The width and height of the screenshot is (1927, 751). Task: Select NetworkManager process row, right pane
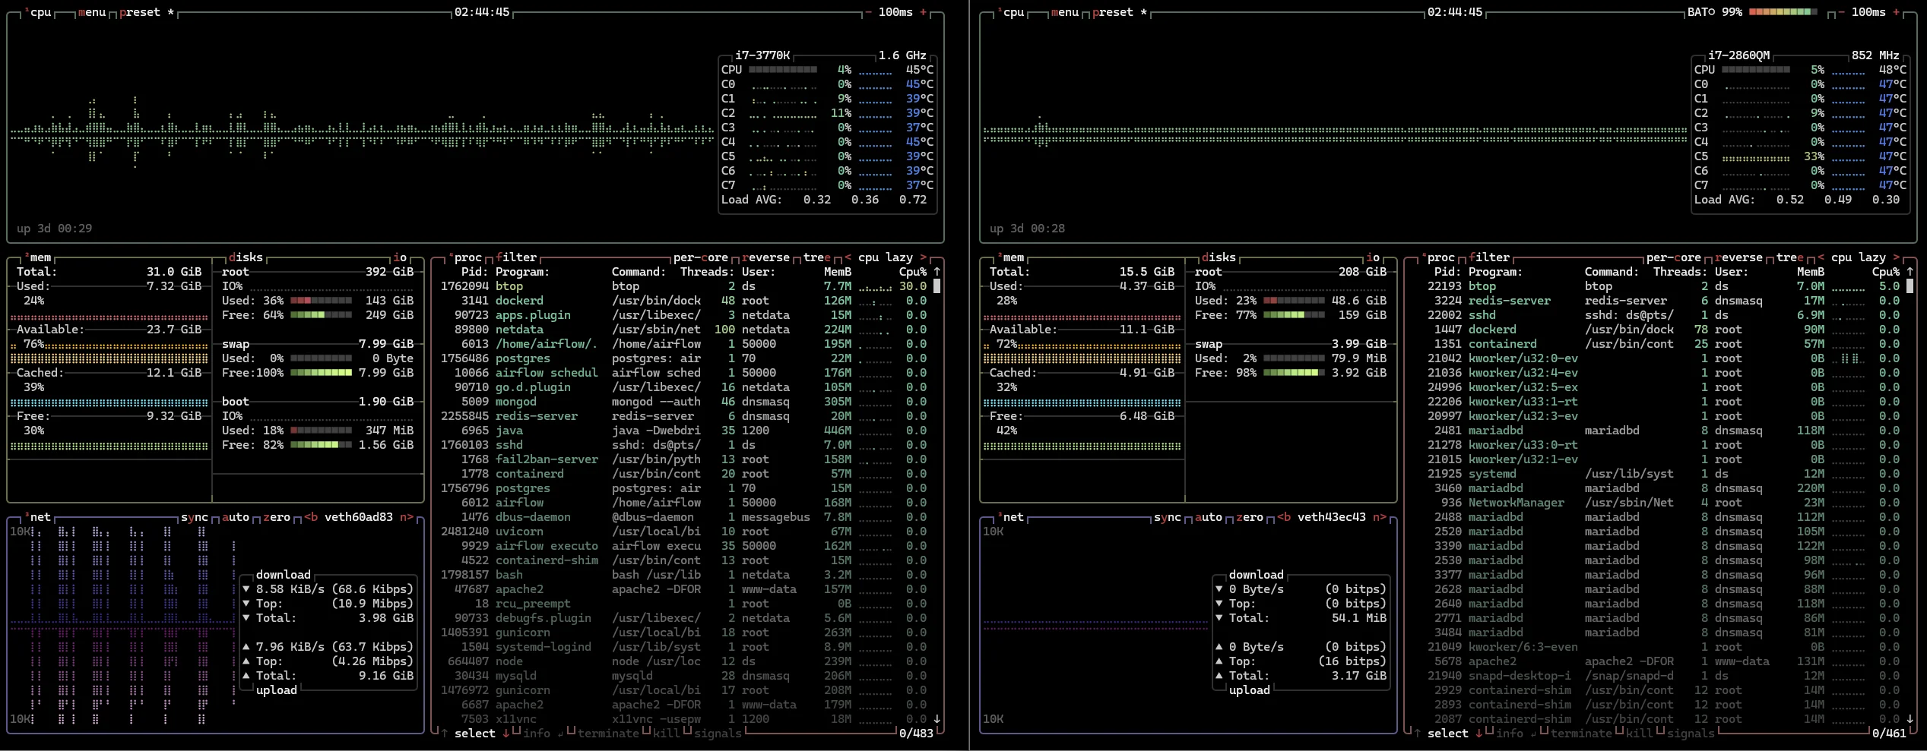point(1657,503)
